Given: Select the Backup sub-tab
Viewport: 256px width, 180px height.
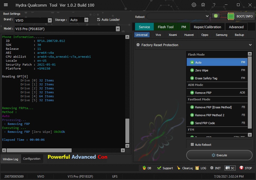Looking at the screenshot, I should click(x=239, y=35).
